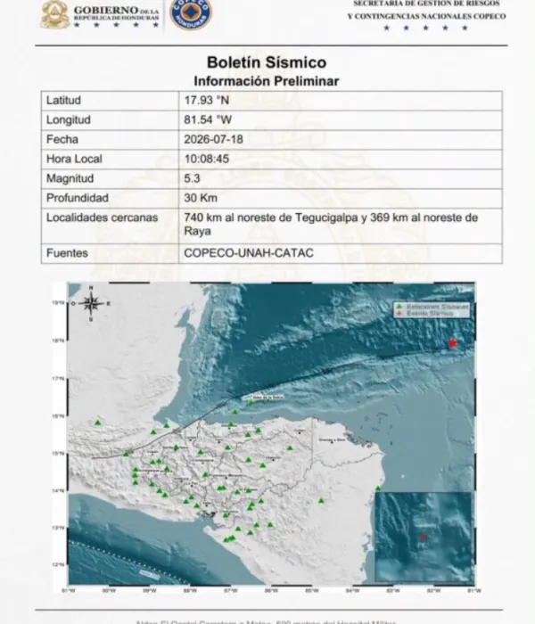Click the 'Y CONTINGENCIAS NACIONALES COPECO' header text
Viewport: 535px width, 624px height.
coord(426,16)
